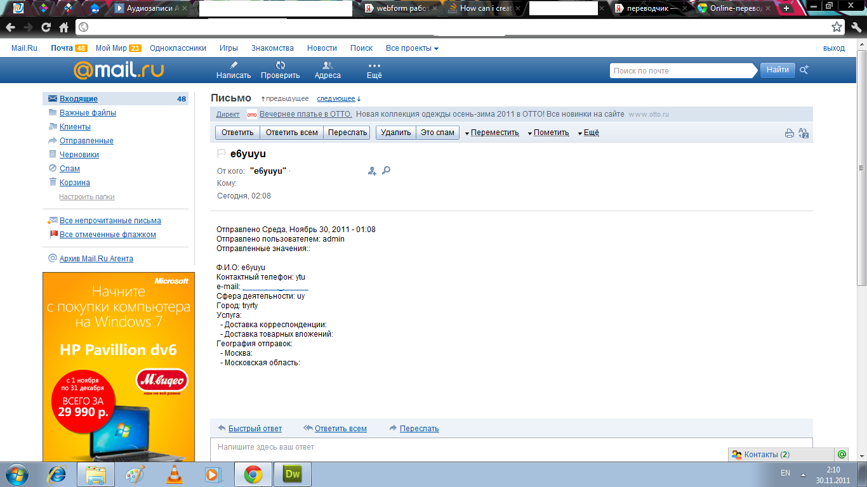Open the Отправленные folder

pos(86,141)
